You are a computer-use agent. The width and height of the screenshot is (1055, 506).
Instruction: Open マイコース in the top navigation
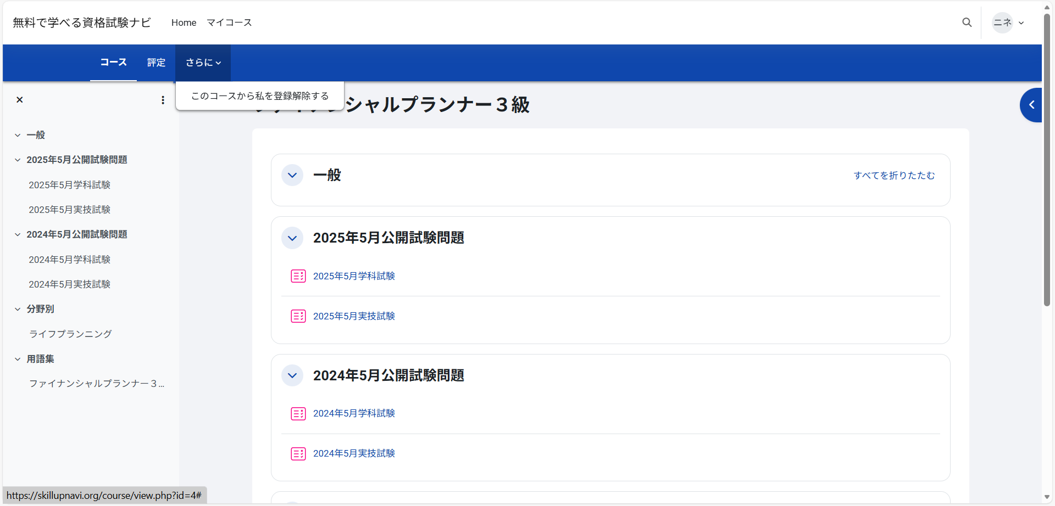coord(229,23)
